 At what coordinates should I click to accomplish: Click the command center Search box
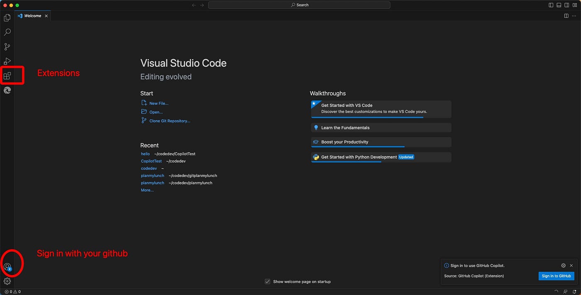point(299,5)
